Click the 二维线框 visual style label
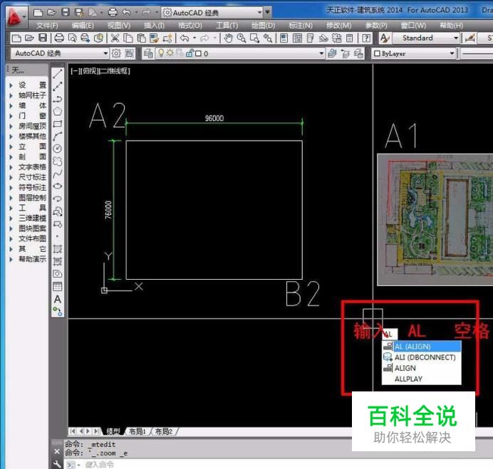The width and height of the screenshot is (493, 469). click(115, 71)
